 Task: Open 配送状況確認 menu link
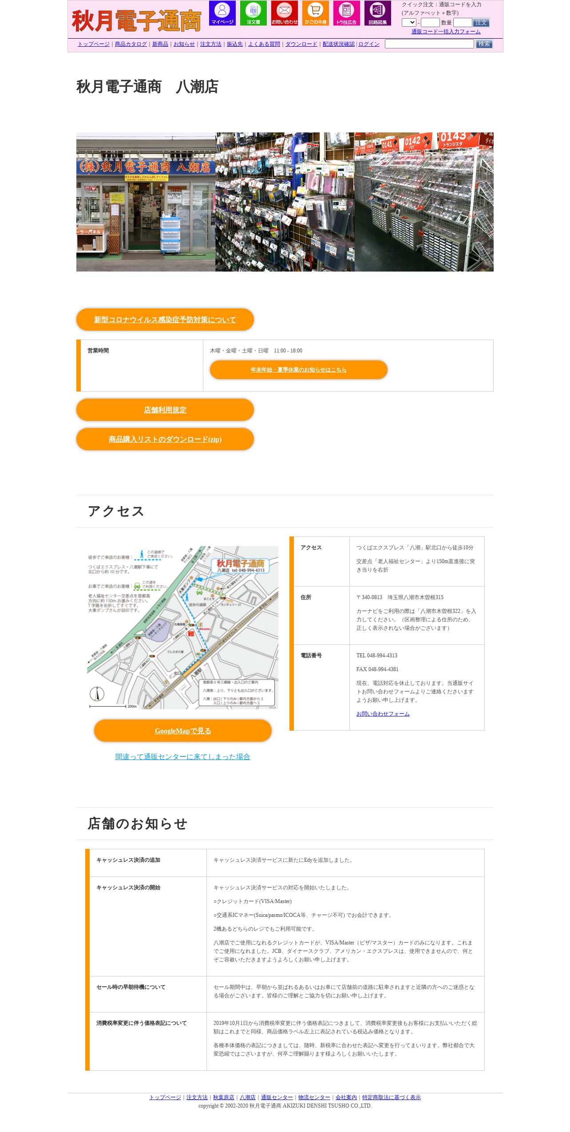[339, 44]
